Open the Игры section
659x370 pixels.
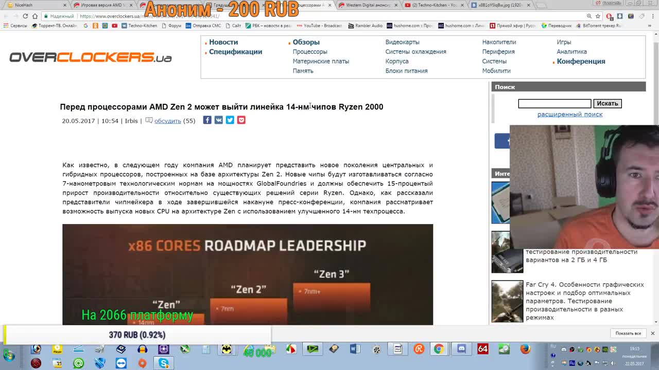pyautogui.click(x=564, y=42)
